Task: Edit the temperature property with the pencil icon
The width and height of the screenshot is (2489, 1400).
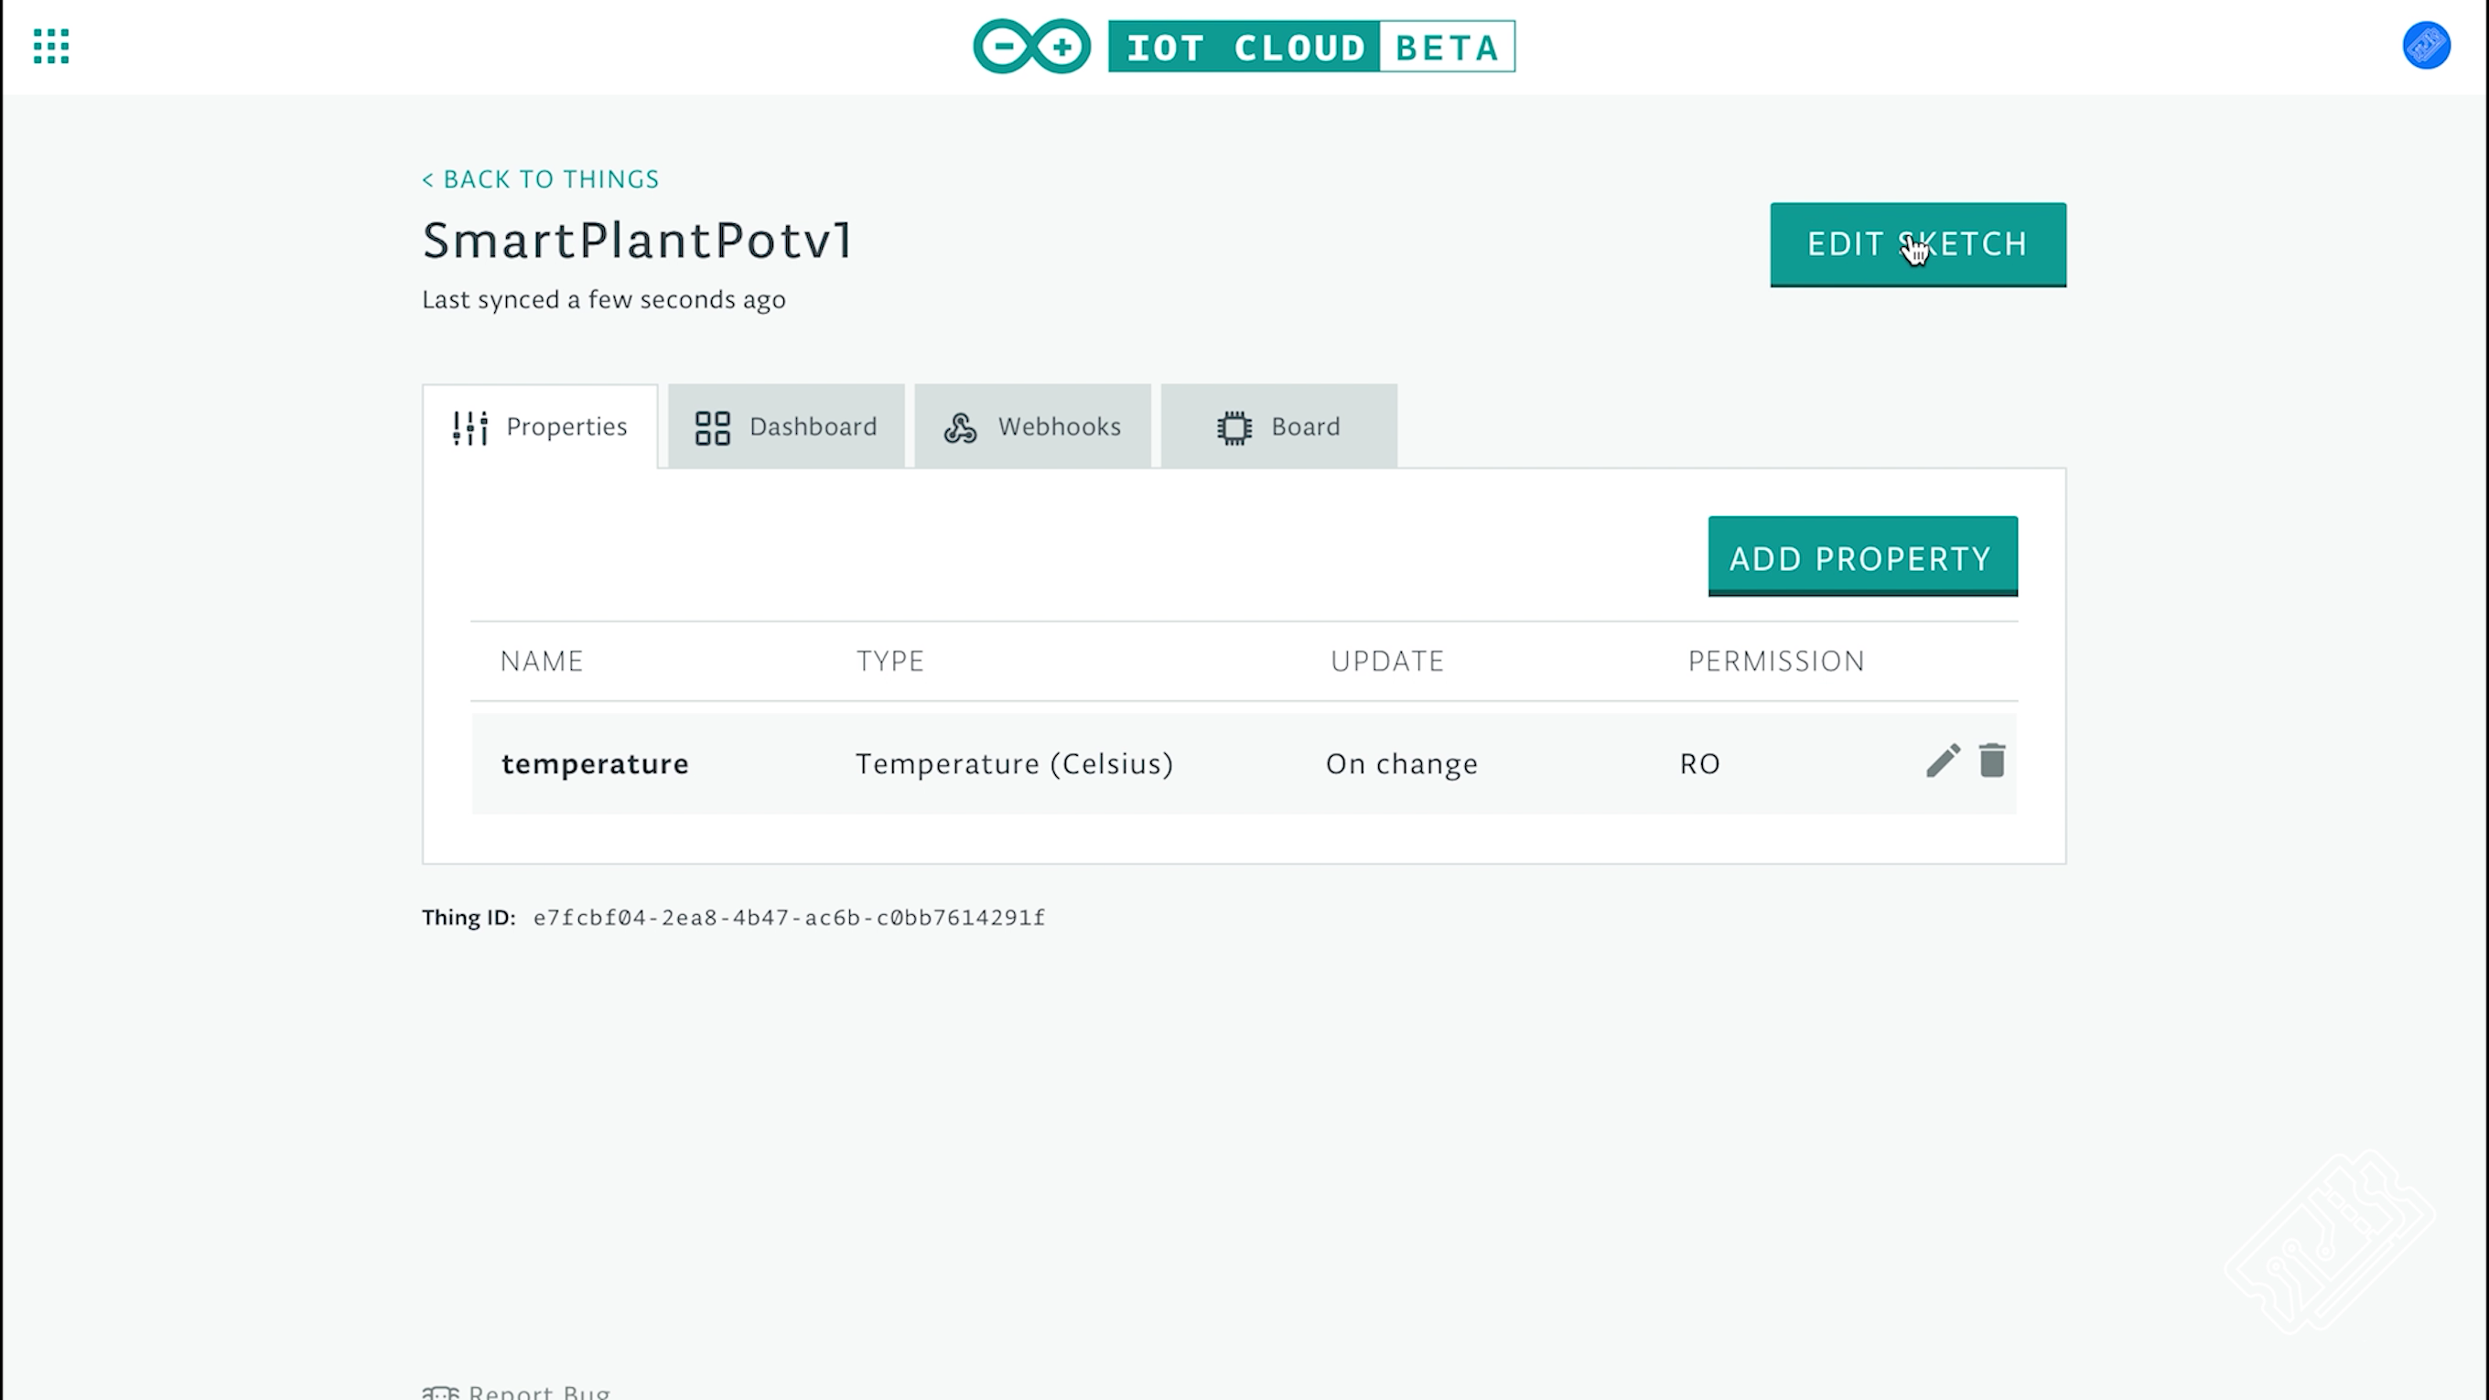Action: (x=1942, y=760)
